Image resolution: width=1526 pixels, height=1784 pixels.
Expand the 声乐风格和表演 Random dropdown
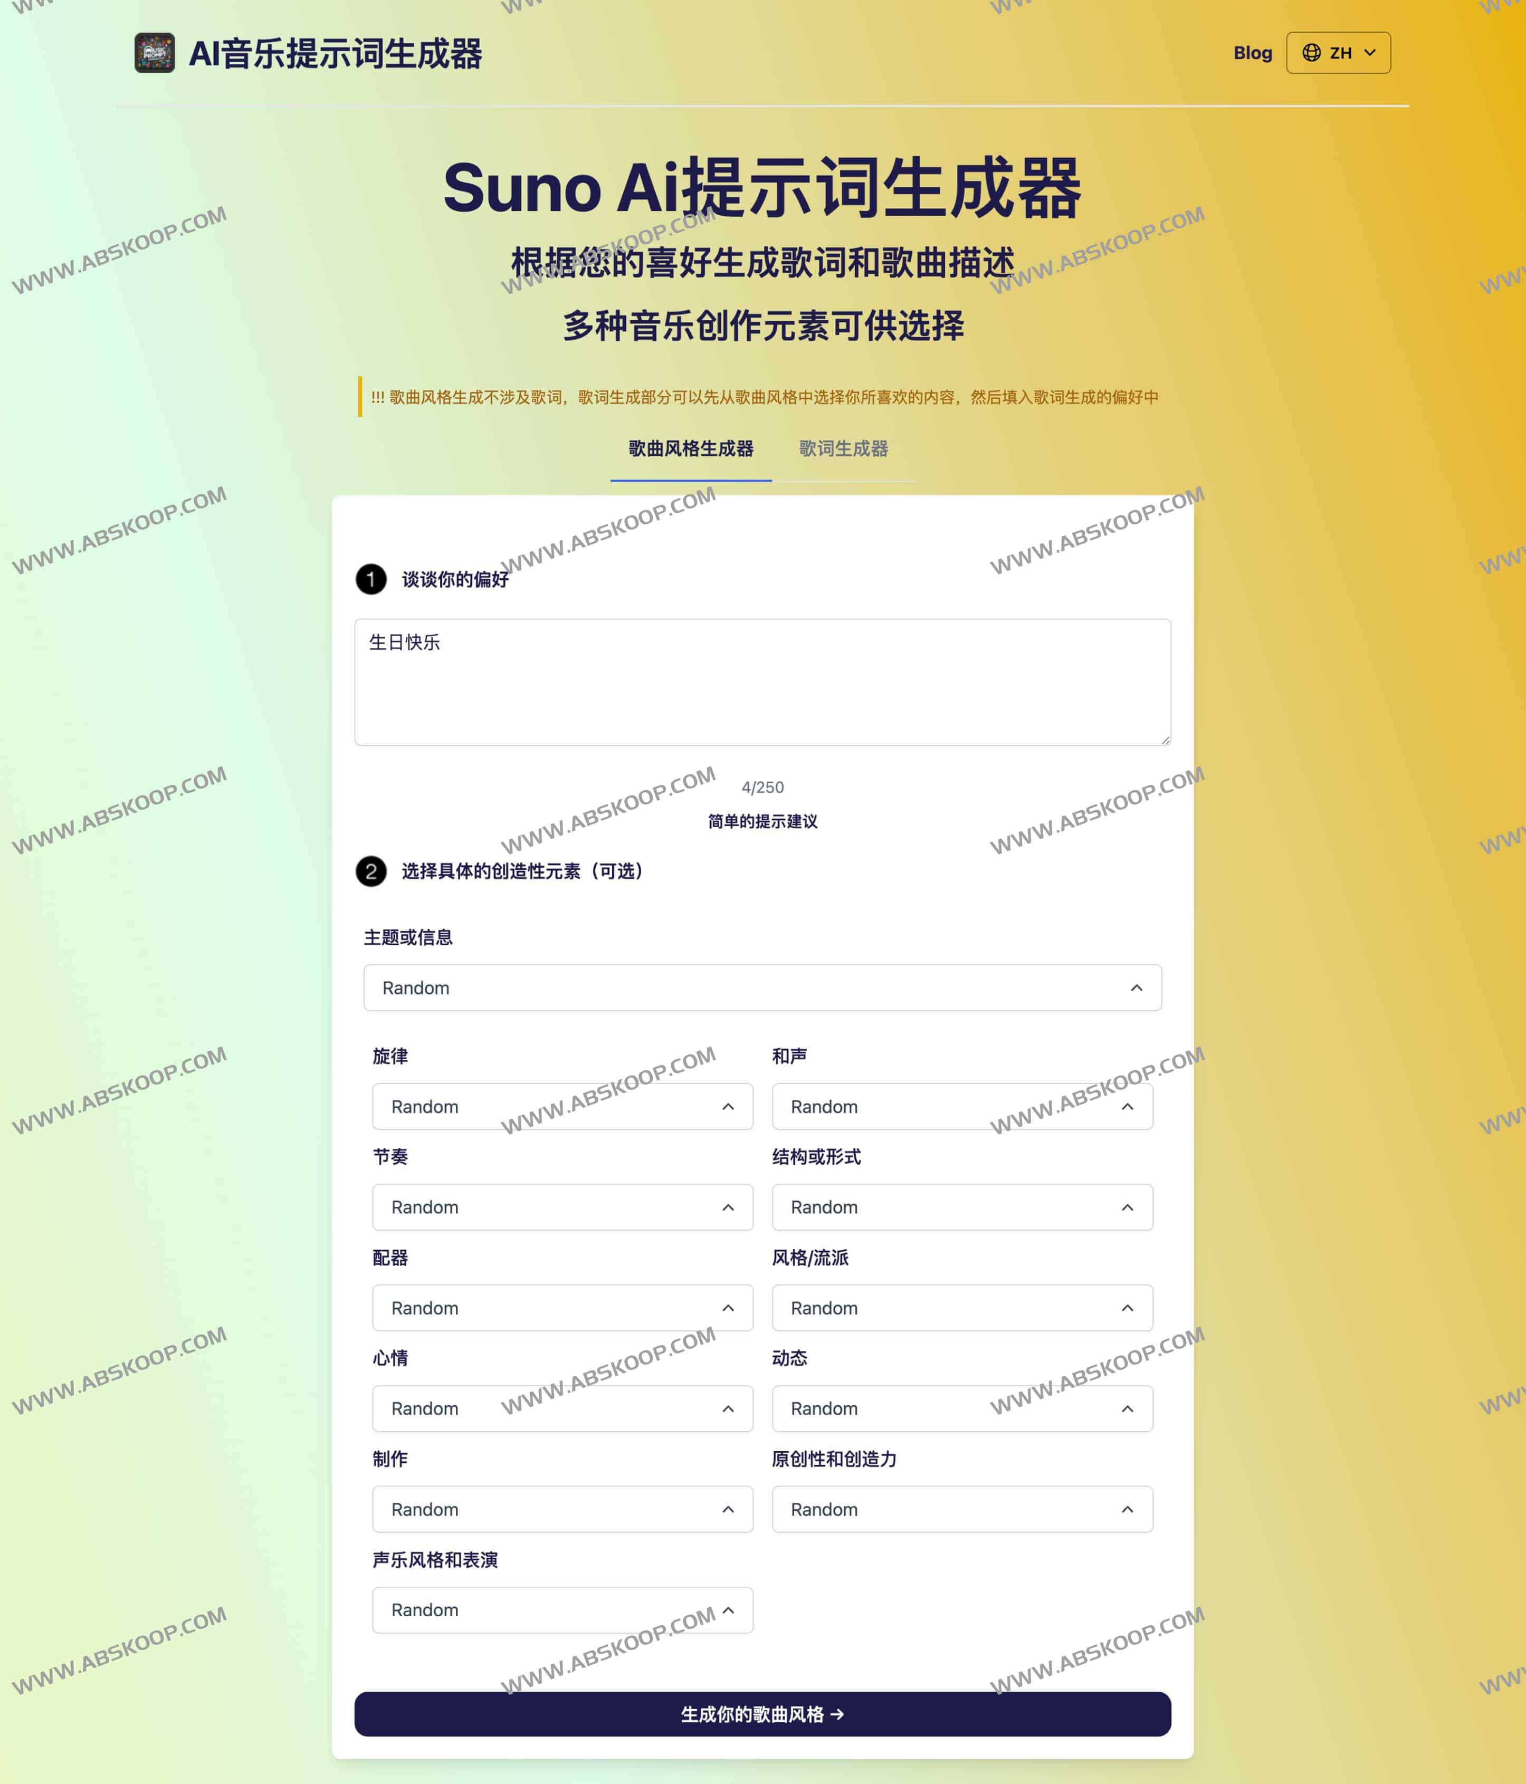[561, 1608]
